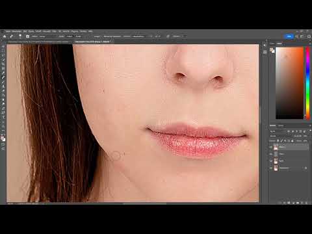
Task: Select the Lasso tool
Action: pos(3,55)
